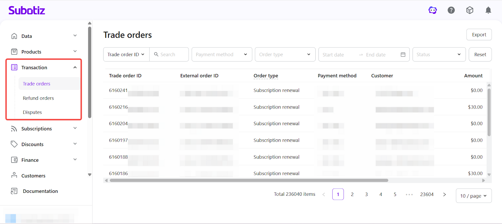
Task: Click the Documentation icon in the sidebar
Action: 14,191
